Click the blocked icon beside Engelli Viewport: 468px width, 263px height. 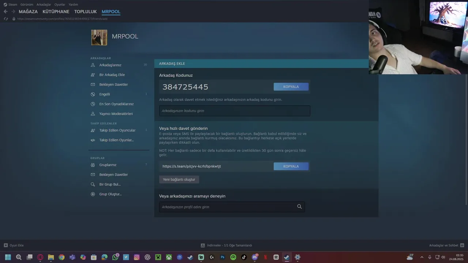pyautogui.click(x=93, y=94)
